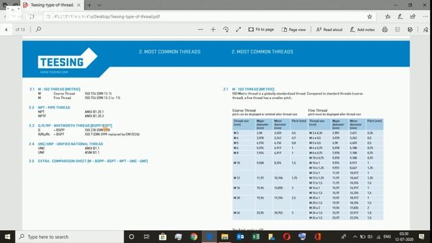This screenshot has width=432, height=243.
Task: Click the Type here to search box
Action: pos(70,237)
